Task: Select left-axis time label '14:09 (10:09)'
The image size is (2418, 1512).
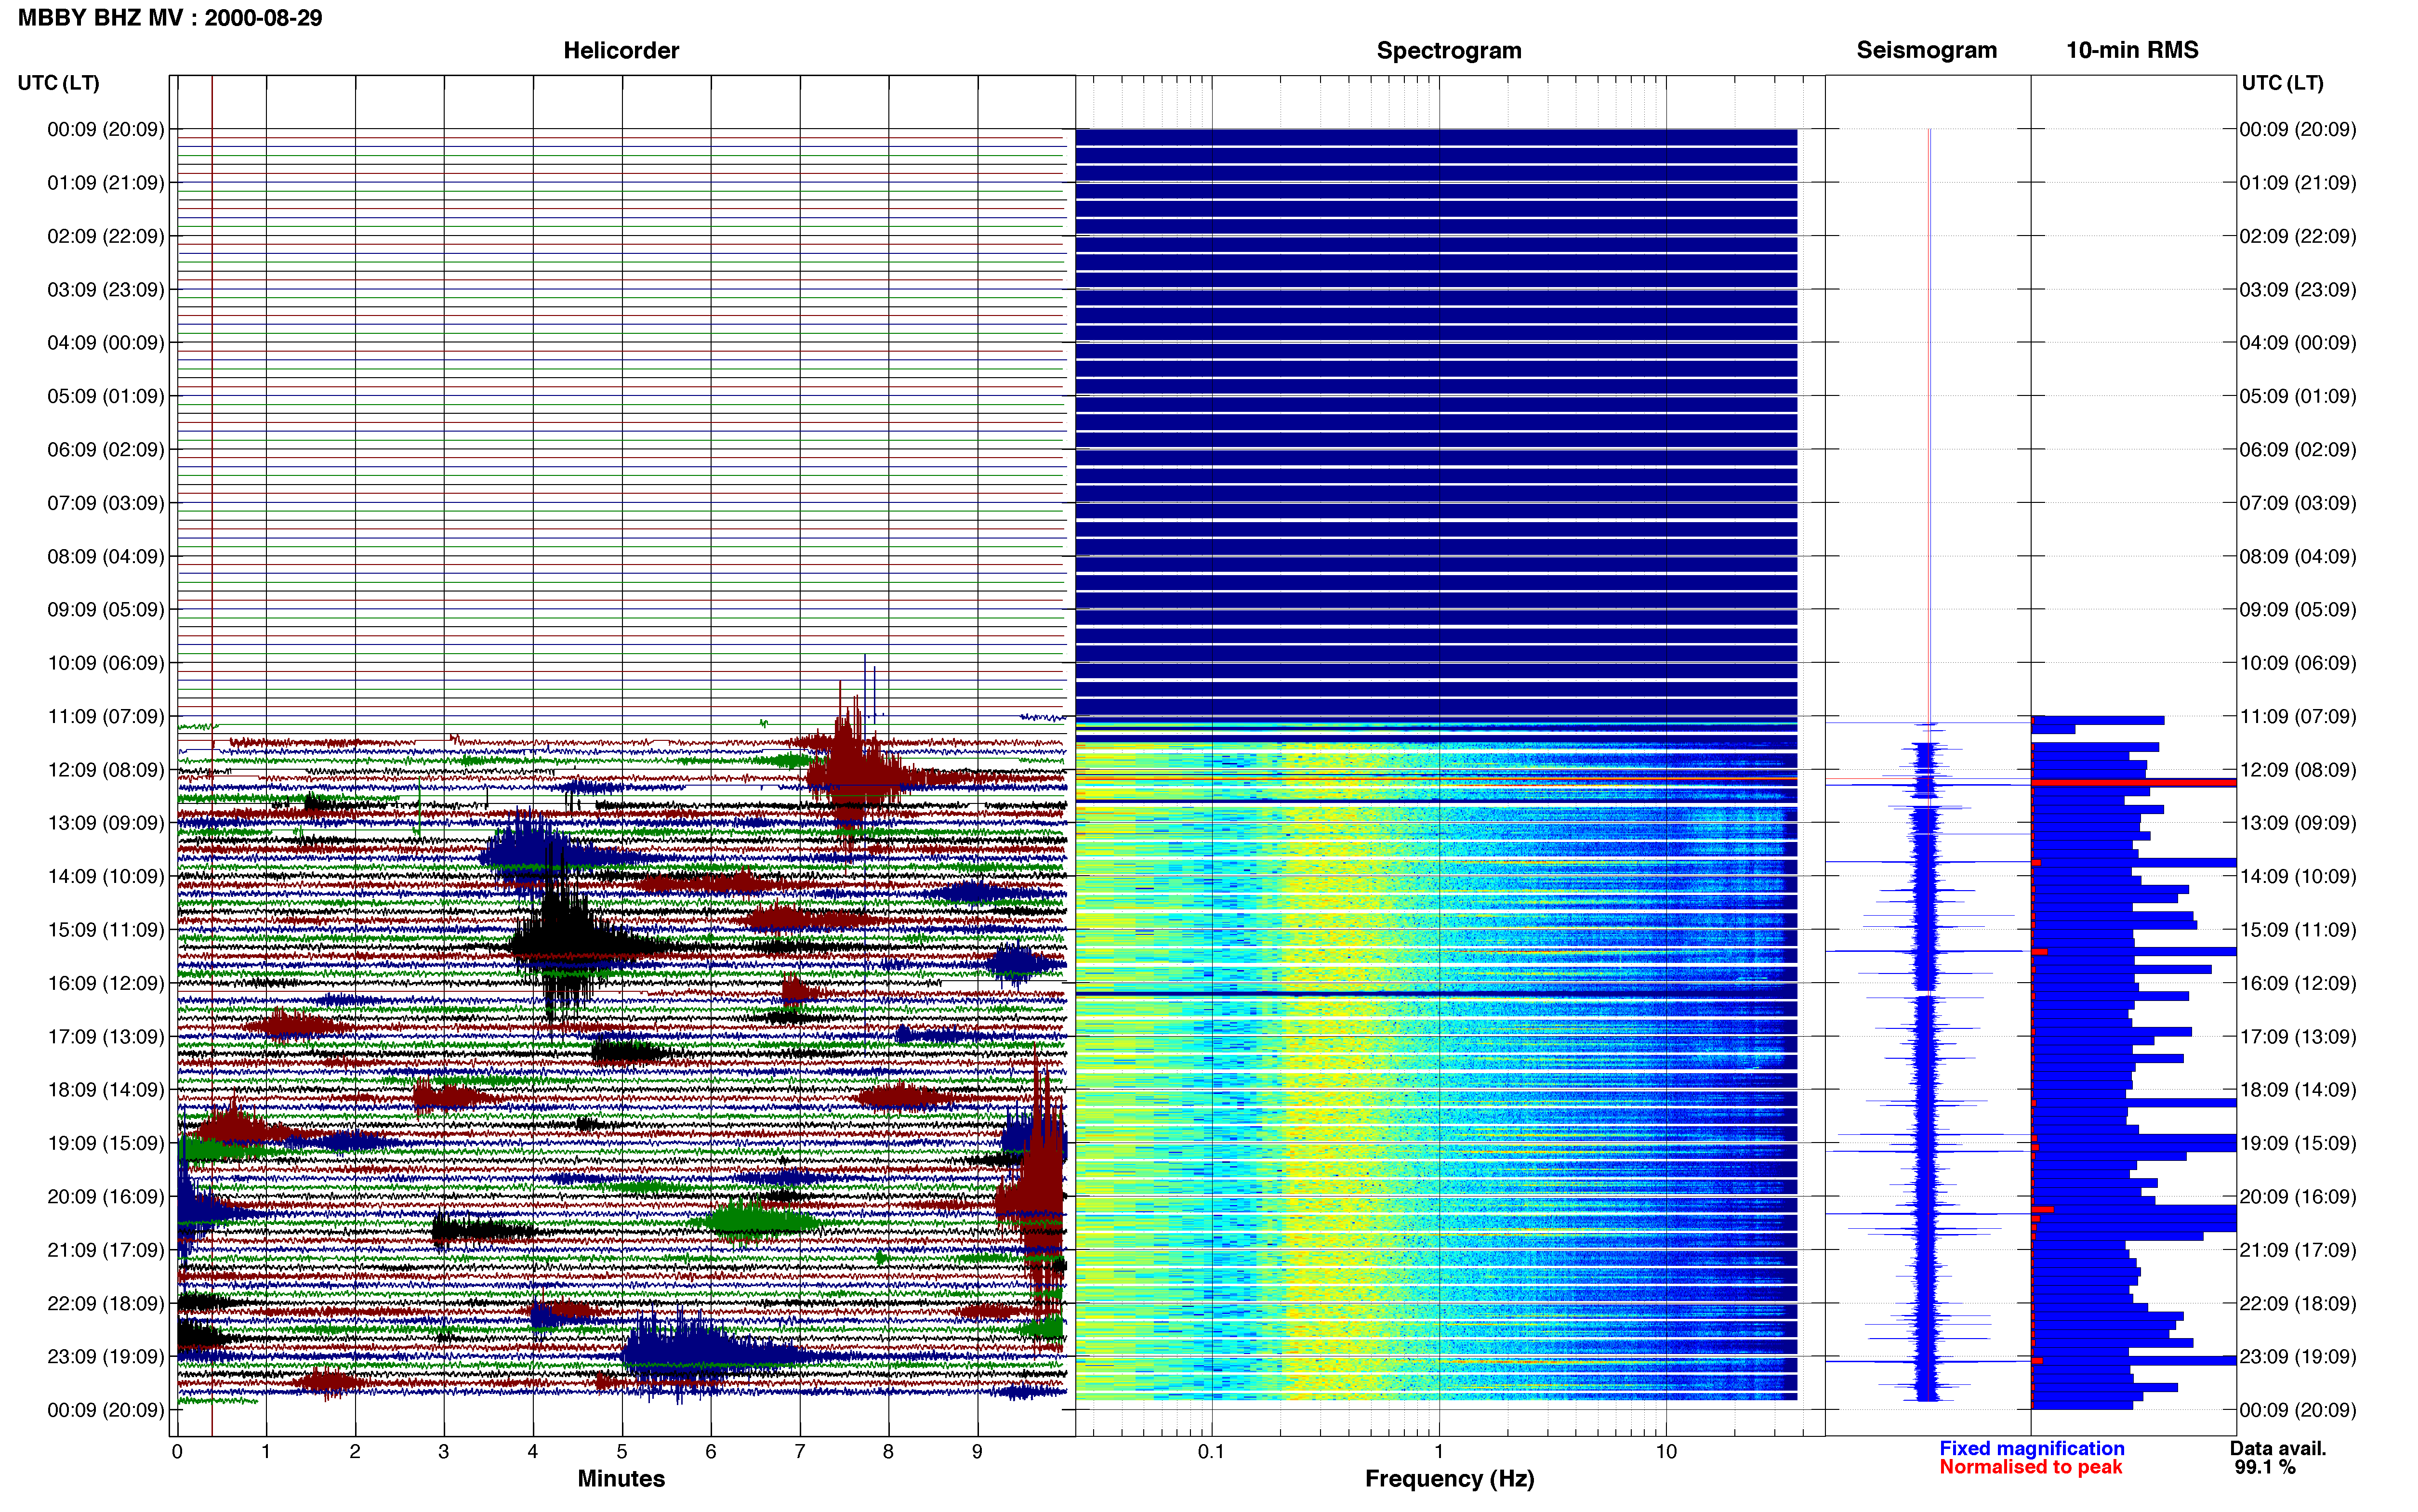Action: (106, 877)
